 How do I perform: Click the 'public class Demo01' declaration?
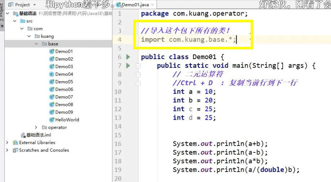pos(182,57)
